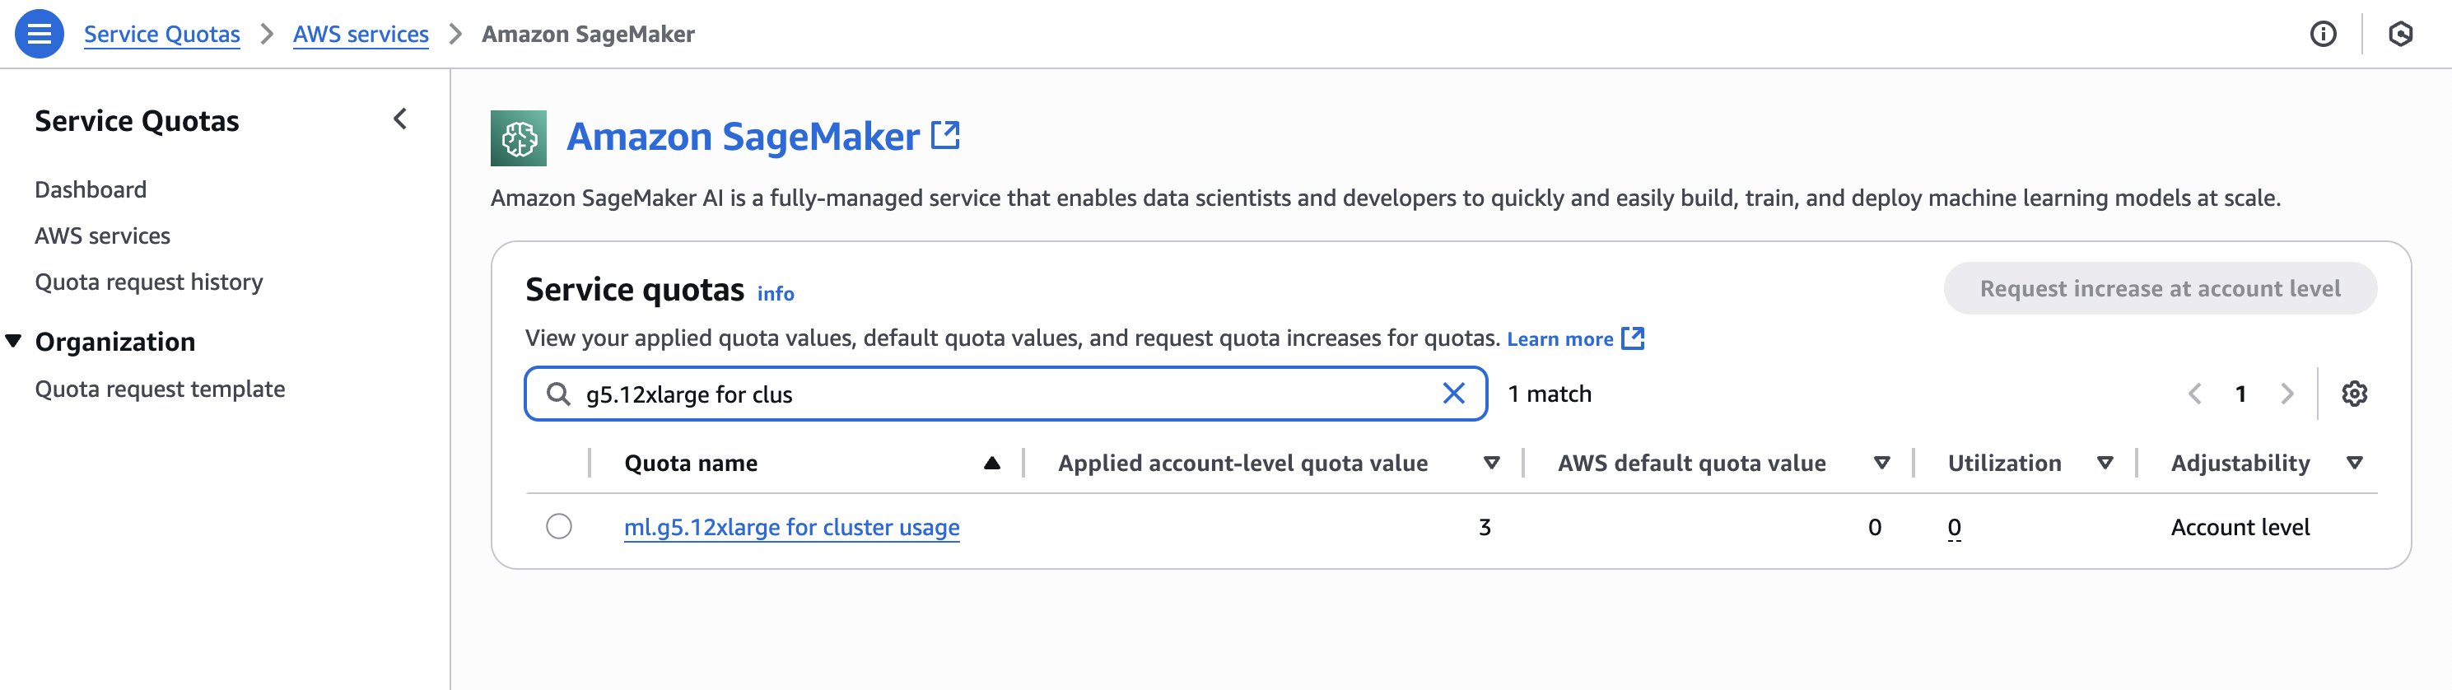Click the Amazon SageMaker breadcrumb text
The width and height of the screenshot is (2452, 690).
[x=588, y=35]
